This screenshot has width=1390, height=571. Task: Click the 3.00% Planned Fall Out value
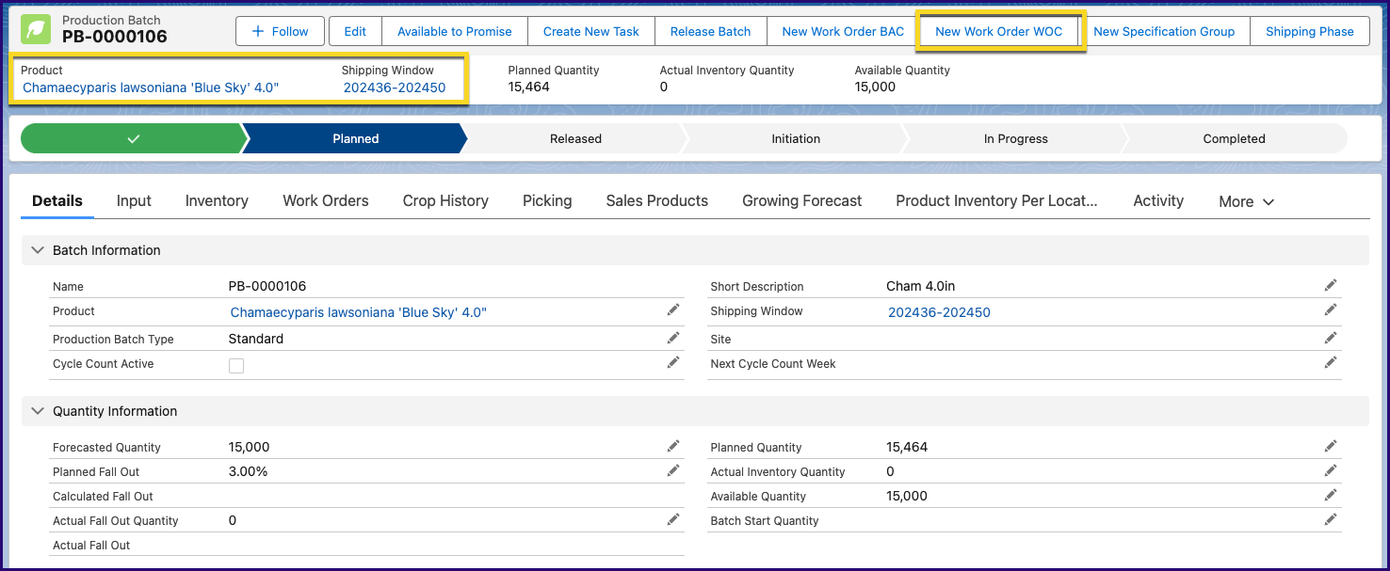tap(249, 471)
